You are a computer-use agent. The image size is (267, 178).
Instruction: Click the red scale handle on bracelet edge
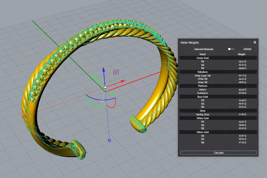[24, 116]
